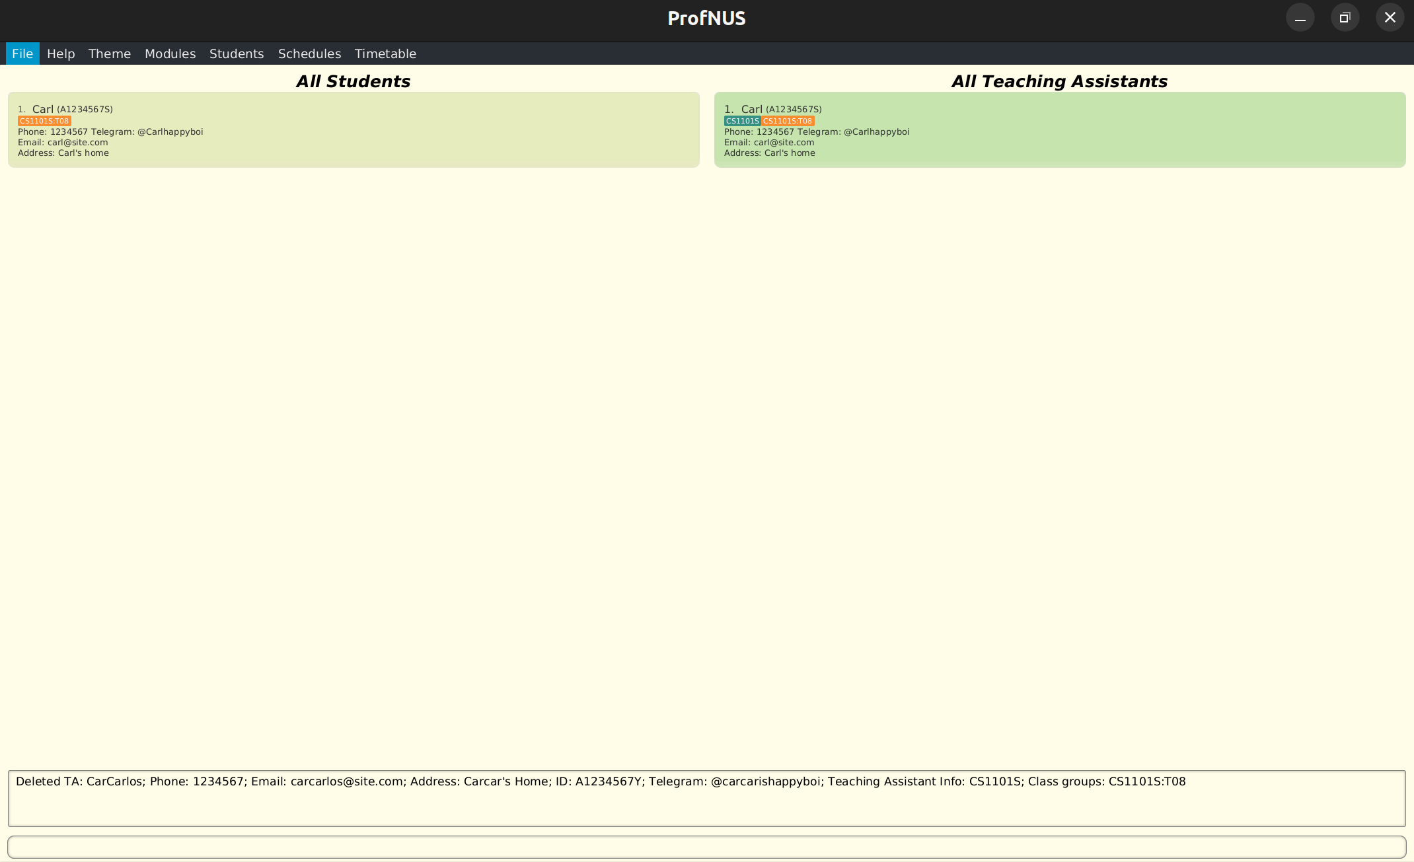The width and height of the screenshot is (1414, 862).
Task: Click the command input box
Action: click(x=706, y=847)
